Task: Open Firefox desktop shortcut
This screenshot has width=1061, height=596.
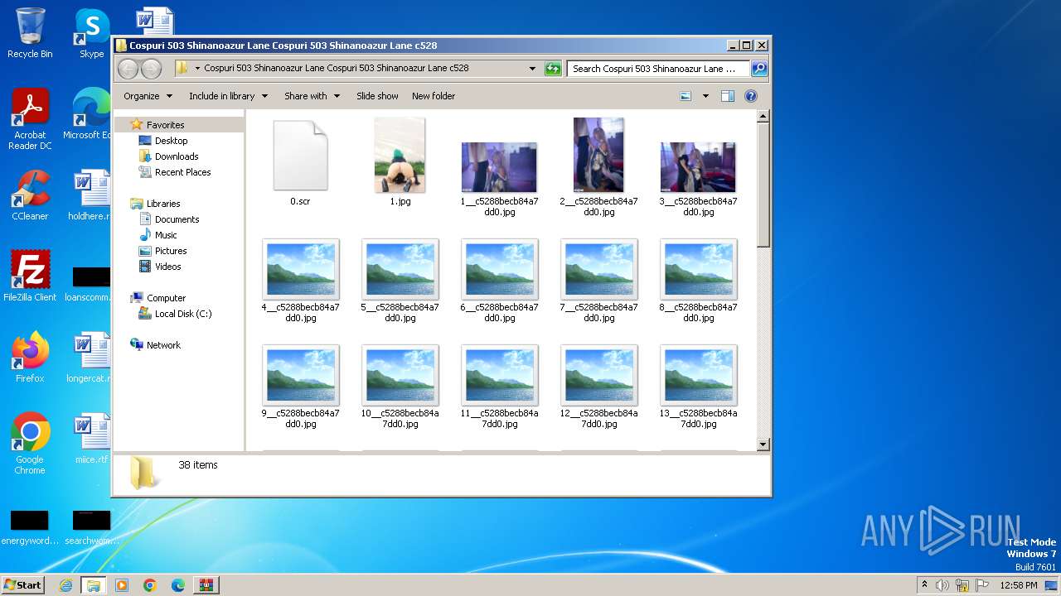Action: coord(30,358)
